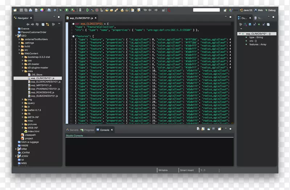The width and height of the screenshot is (290, 190).
Task: Click the Navigator back arrow icon
Action: [x=28, y=24]
